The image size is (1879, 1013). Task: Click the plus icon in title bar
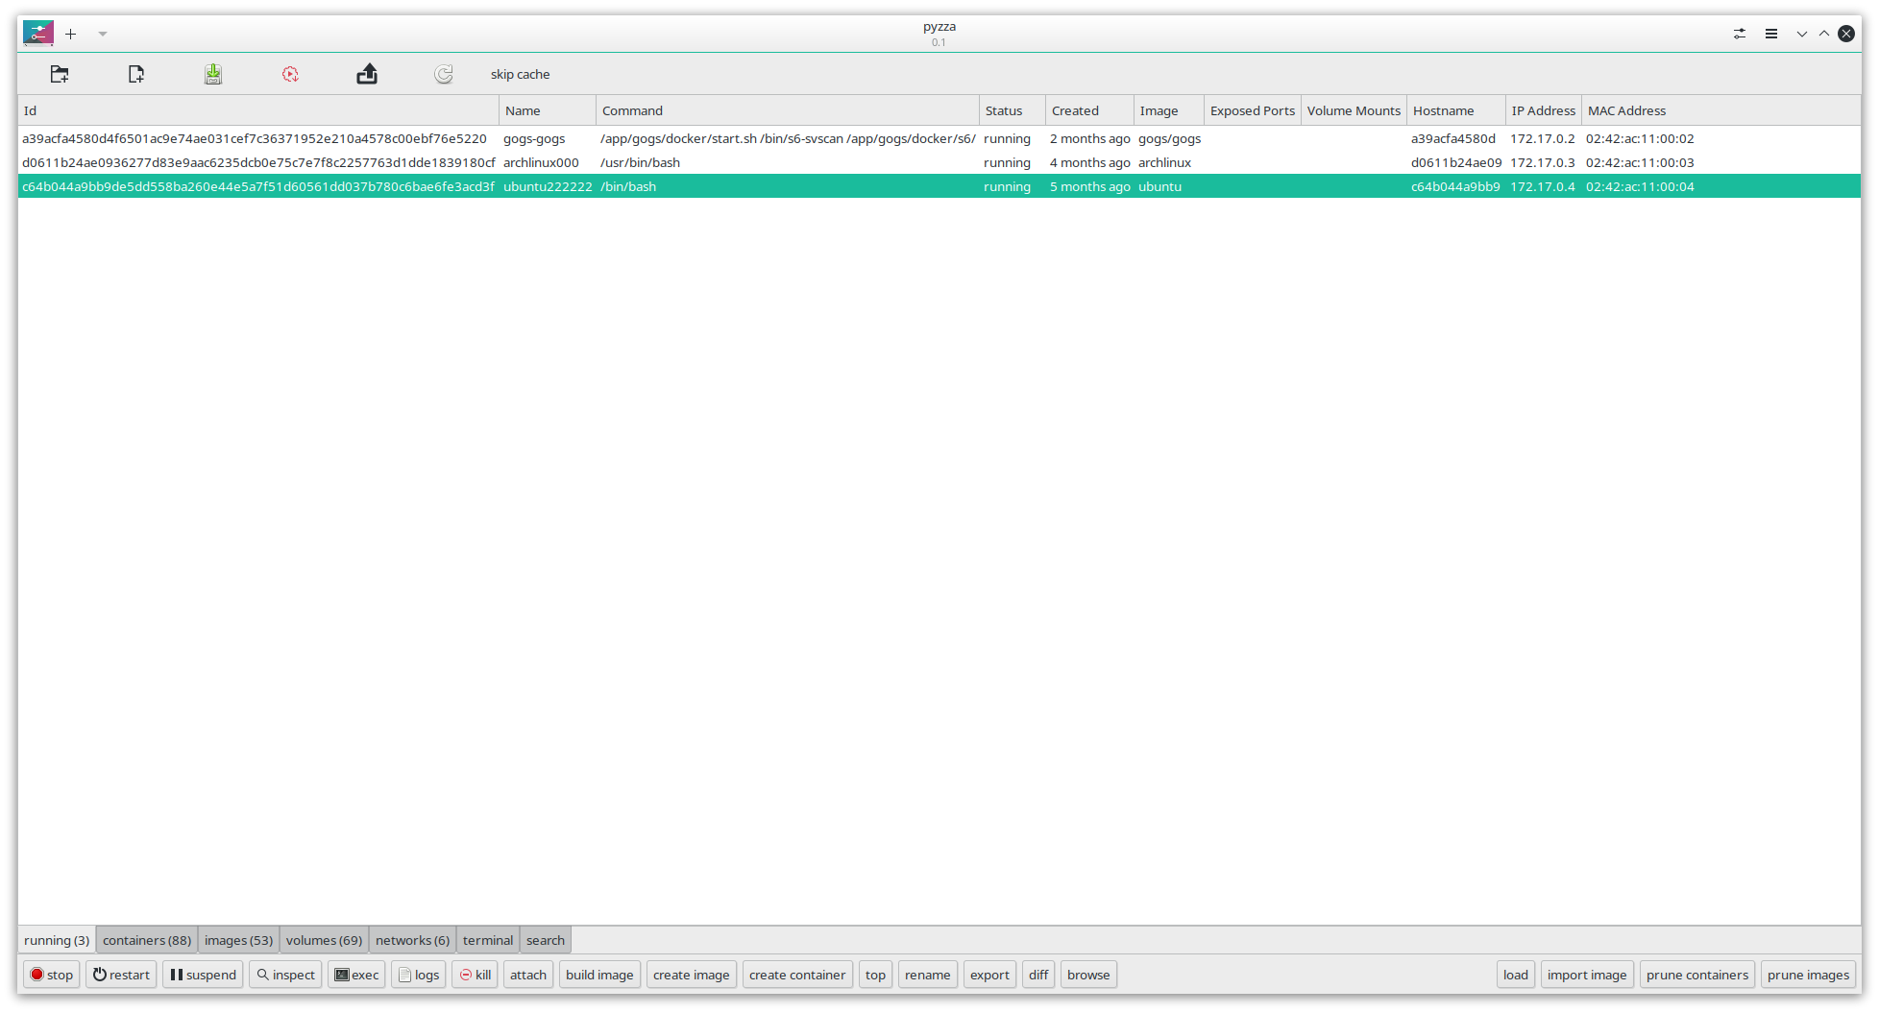(x=71, y=34)
